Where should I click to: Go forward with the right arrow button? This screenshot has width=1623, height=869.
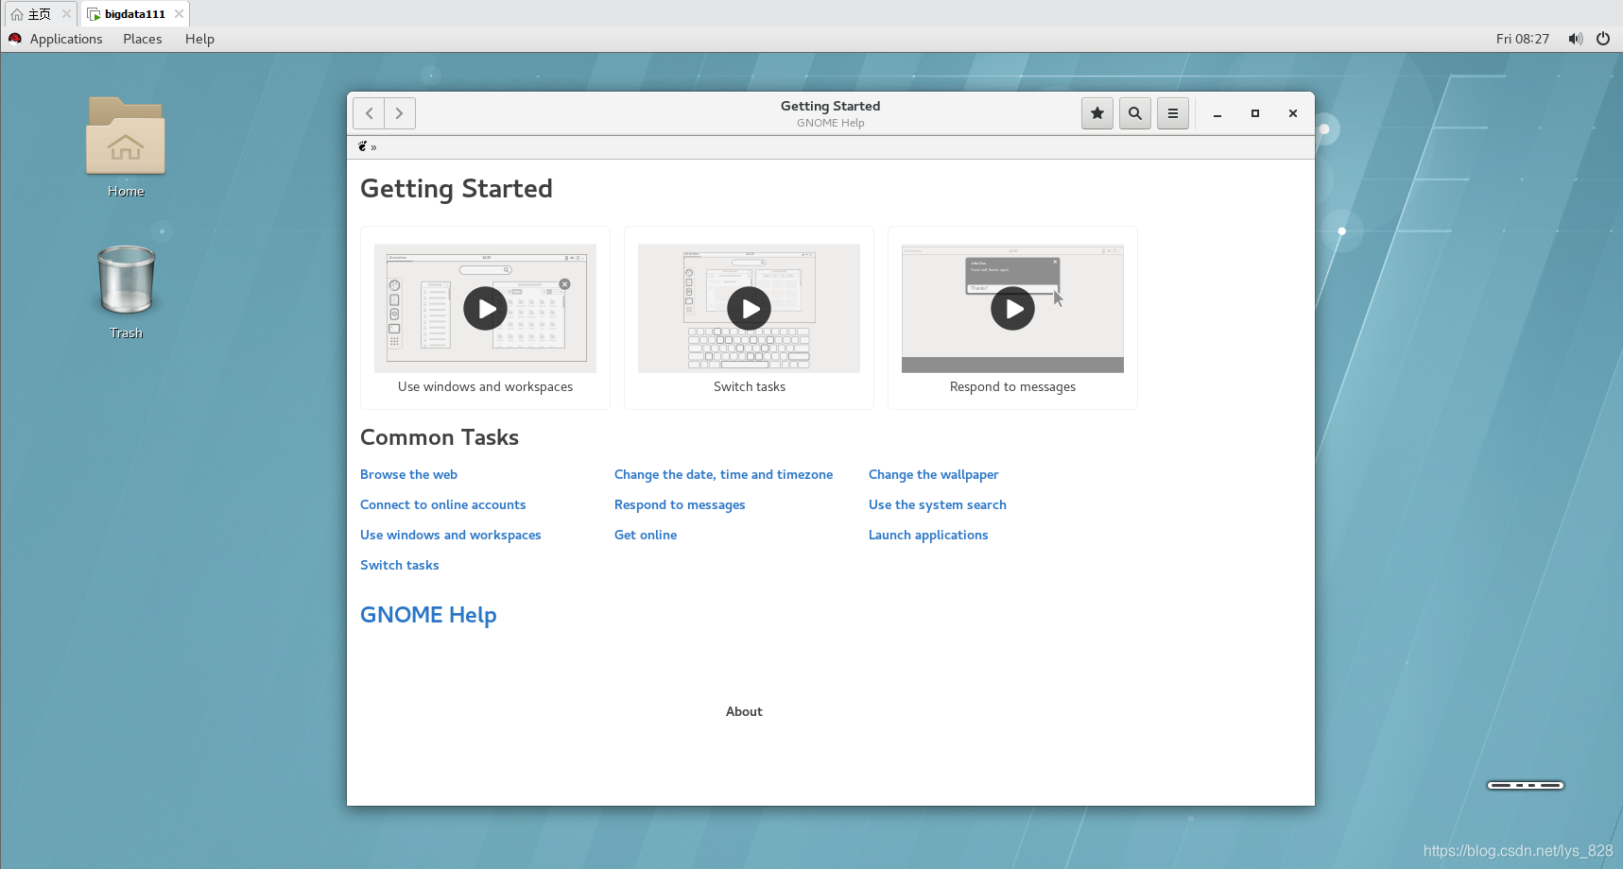[400, 113]
